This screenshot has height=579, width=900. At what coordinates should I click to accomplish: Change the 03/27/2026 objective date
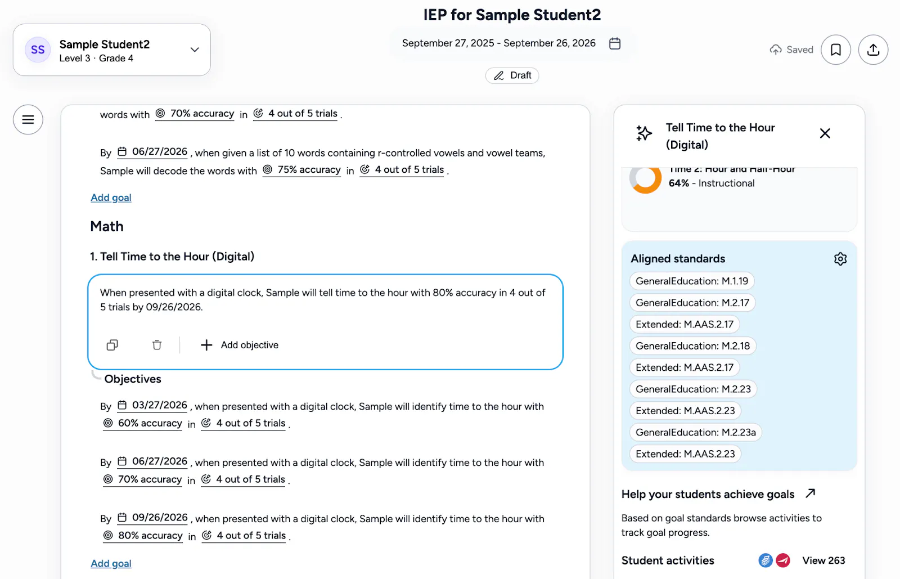pyautogui.click(x=153, y=405)
